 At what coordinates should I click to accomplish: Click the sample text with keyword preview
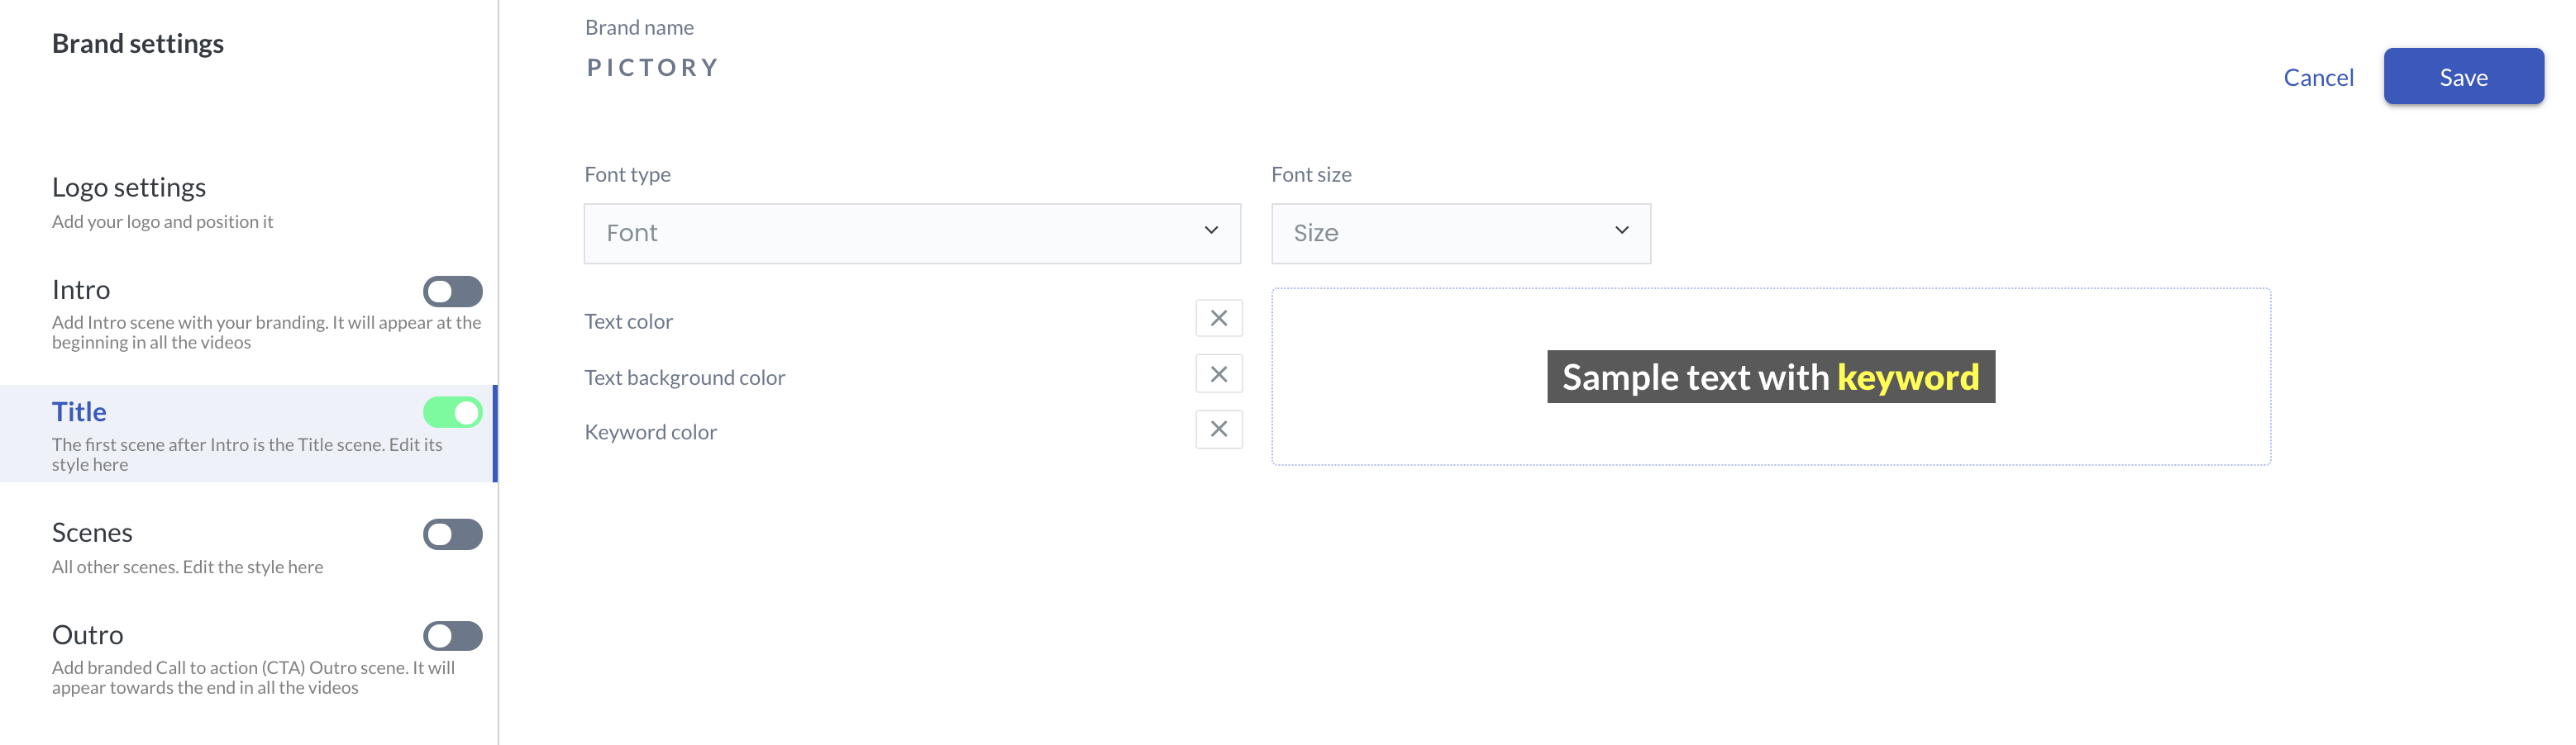[1769, 377]
